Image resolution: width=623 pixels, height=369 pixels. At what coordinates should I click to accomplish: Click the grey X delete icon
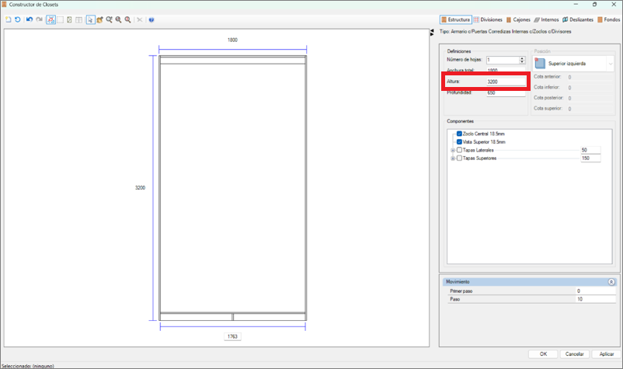(140, 19)
